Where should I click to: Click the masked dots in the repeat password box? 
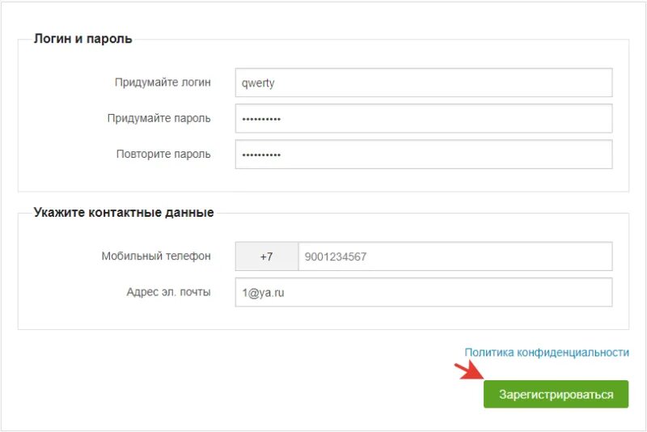tap(261, 155)
